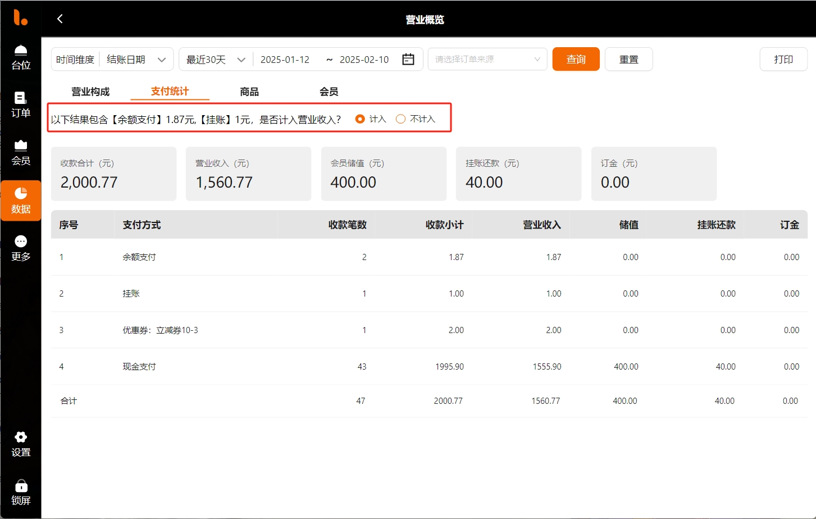Click the 43 payment count cell
816x519 pixels.
[362, 367]
